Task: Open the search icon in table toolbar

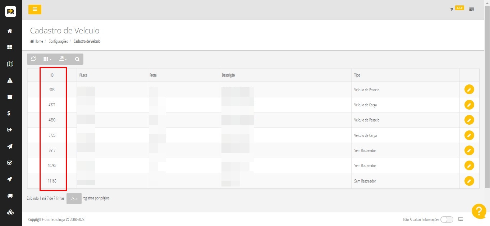Action: pos(77,59)
